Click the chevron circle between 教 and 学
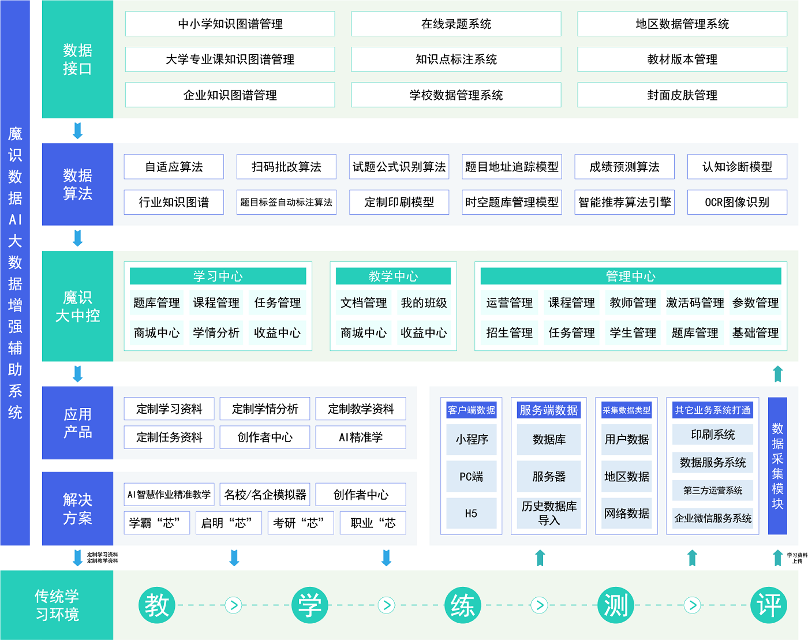The image size is (808, 640). point(233,605)
